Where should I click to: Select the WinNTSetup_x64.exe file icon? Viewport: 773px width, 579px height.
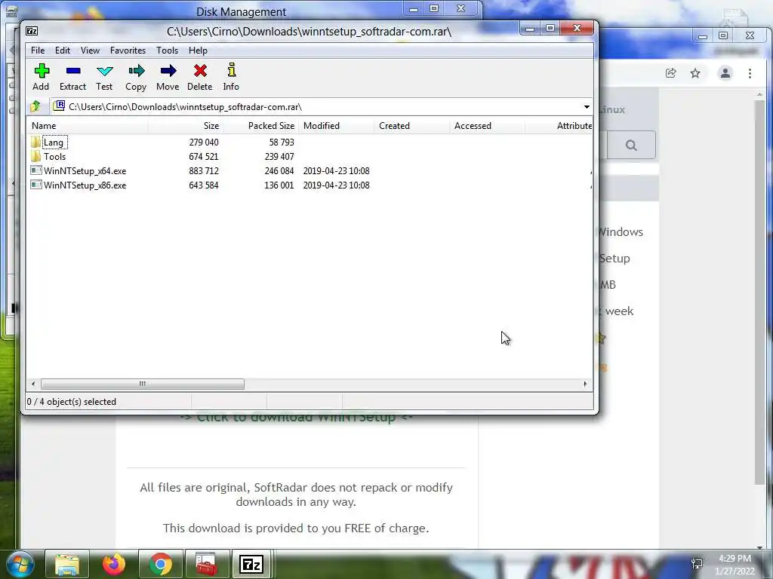(x=36, y=171)
